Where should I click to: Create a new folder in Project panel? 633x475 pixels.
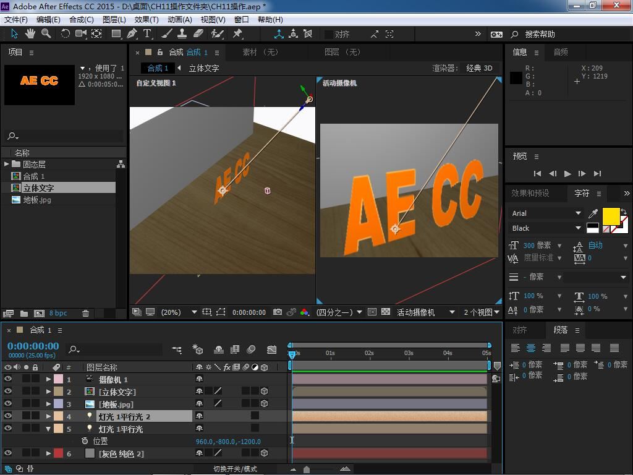[24, 313]
